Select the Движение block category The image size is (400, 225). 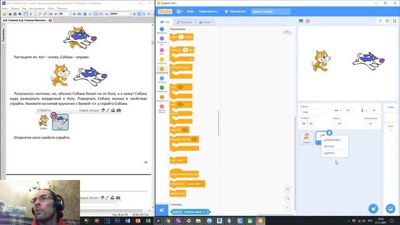(162, 31)
